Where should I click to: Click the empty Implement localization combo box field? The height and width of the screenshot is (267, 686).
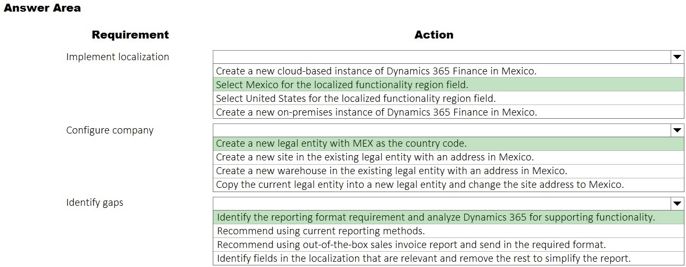point(442,57)
